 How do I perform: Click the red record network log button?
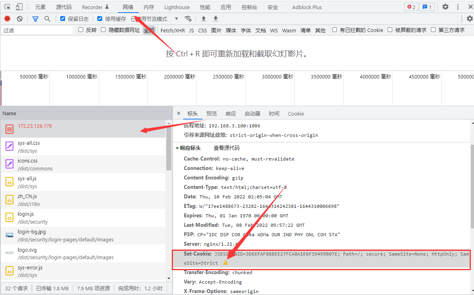[x=7, y=19]
